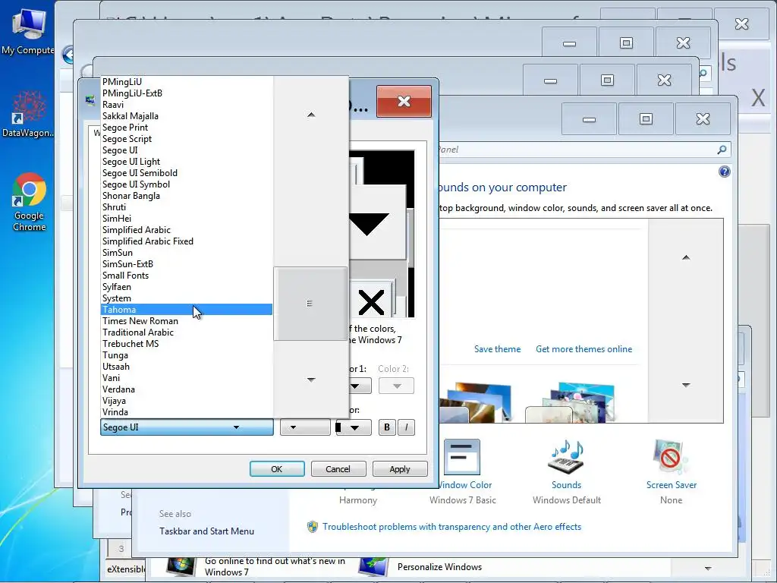This screenshot has width=777, height=583.
Task: Click theme list scroll down arrow
Action: tap(686, 385)
